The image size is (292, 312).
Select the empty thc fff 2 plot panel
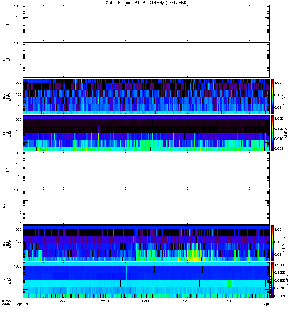point(146,207)
